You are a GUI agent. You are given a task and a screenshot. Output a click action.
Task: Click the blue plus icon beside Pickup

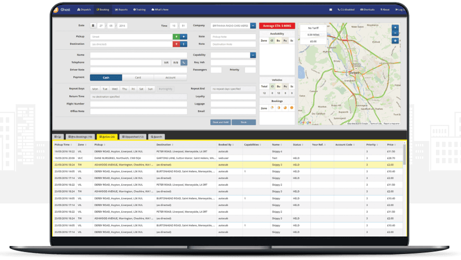[x=184, y=36]
